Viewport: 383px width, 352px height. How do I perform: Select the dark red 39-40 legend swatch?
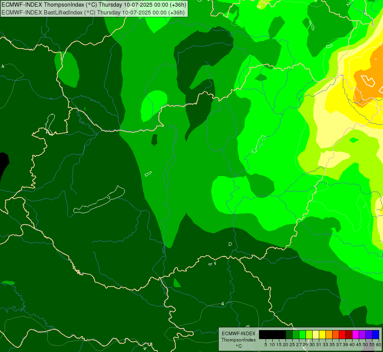tap(349, 335)
